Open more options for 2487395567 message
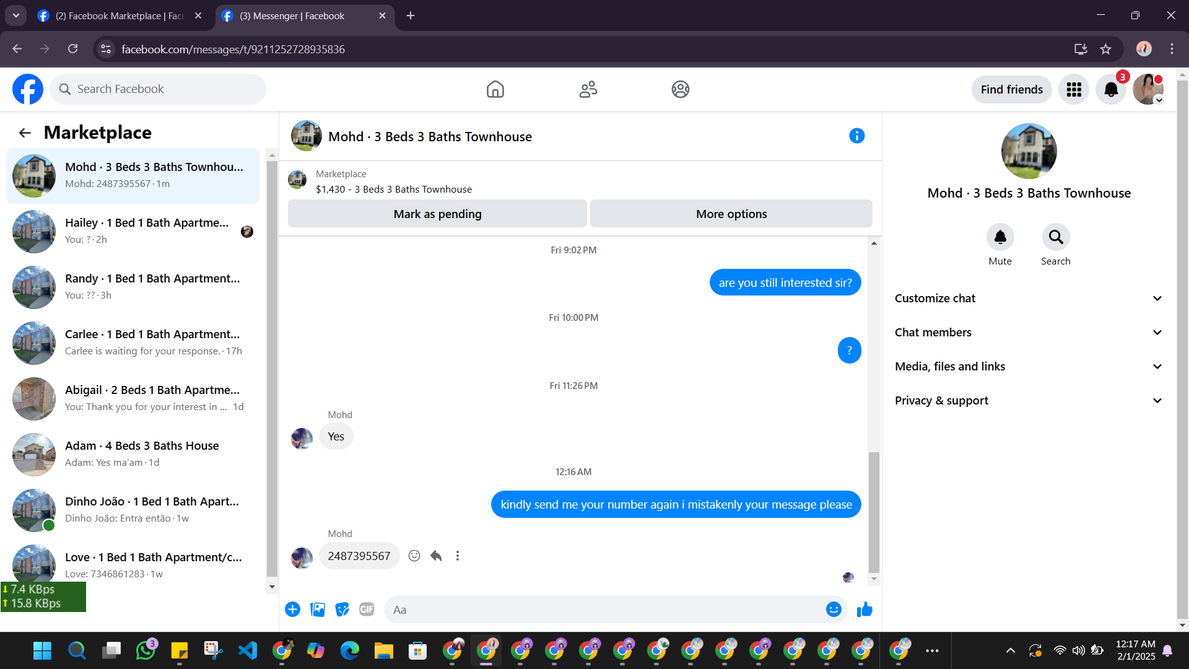1189x669 pixels. [458, 556]
